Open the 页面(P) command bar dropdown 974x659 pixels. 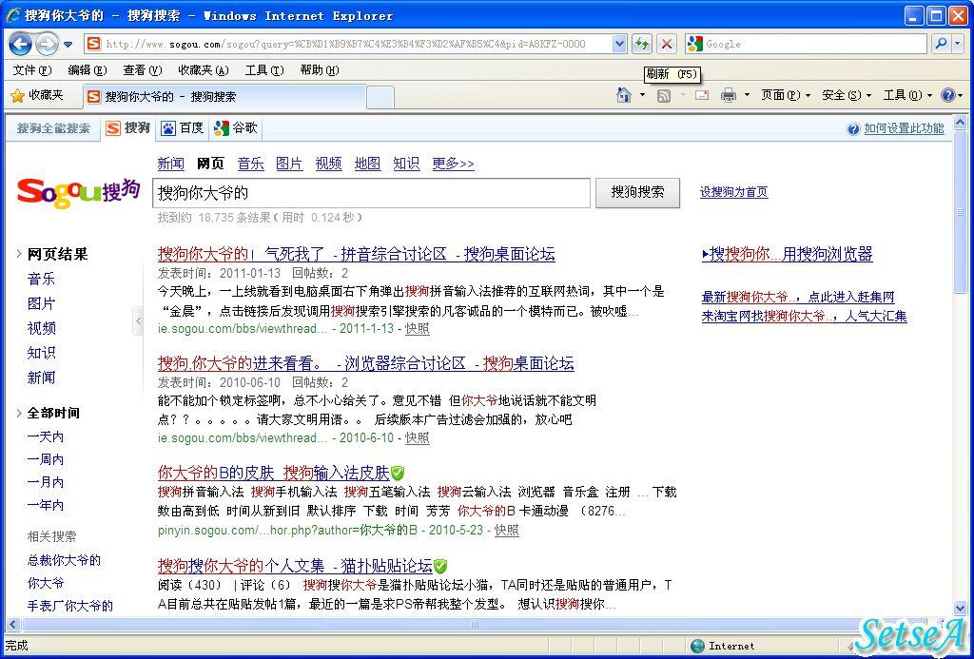786,95
